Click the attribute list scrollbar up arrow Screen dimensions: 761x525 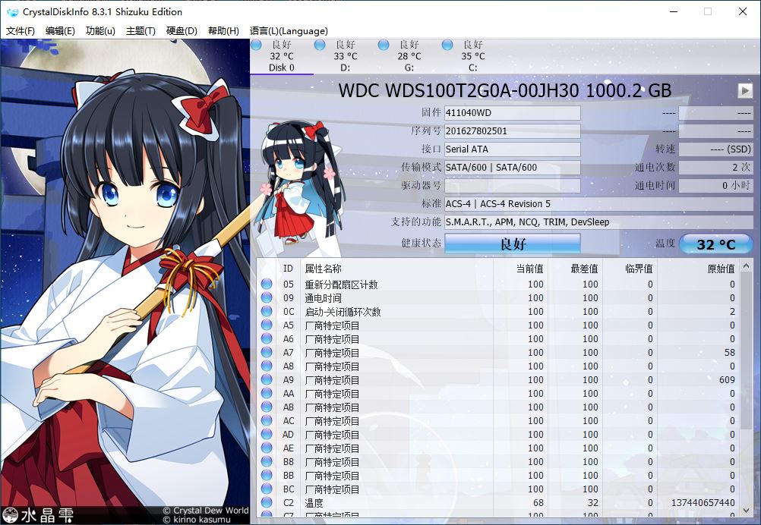pos(747,266)
